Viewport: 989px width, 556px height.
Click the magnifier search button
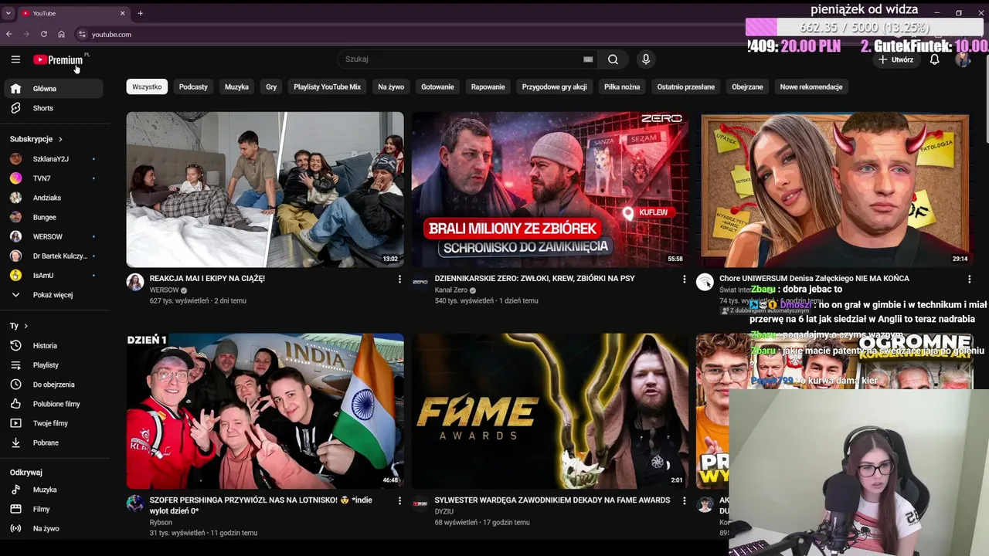[613, 59]
